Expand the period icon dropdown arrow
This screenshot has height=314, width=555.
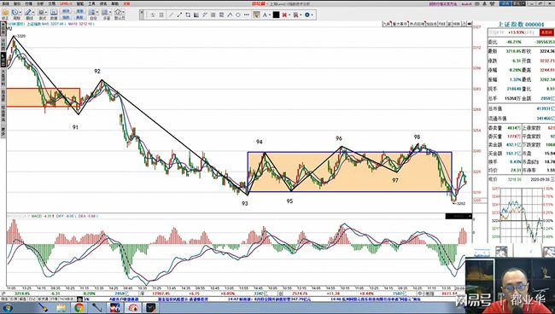pyautogui.click(x=20, y=13)
